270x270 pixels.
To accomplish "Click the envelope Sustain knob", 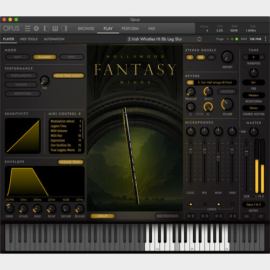I will (65, 208).
